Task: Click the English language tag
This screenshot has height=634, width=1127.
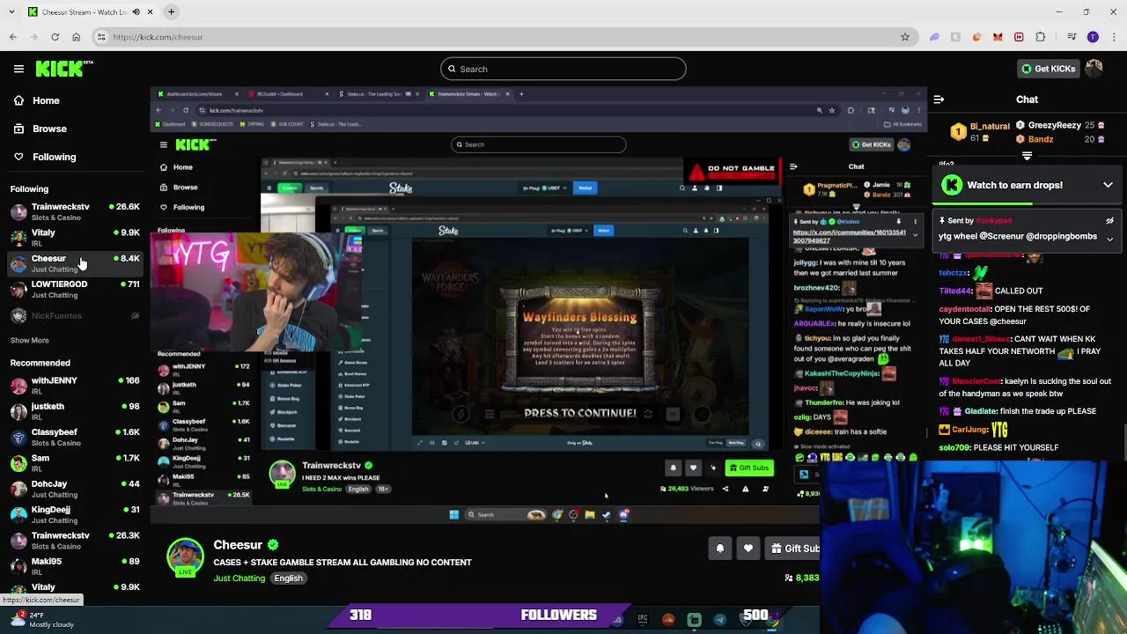Action: 288,579
